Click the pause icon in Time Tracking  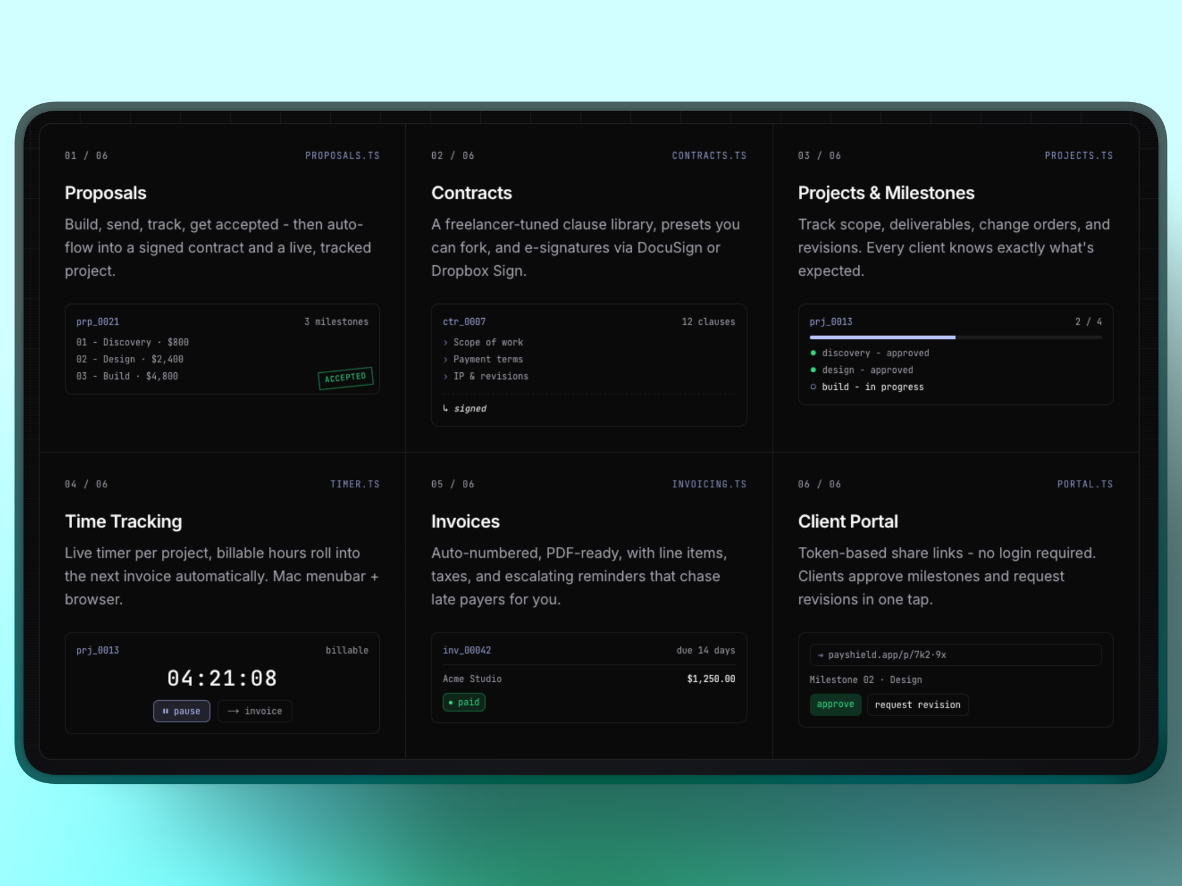pyautogui.click(x=166, y=711)
